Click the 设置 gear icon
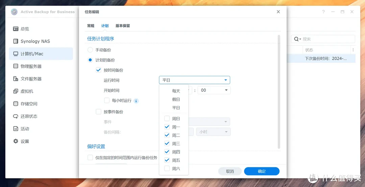The image size is (365, 187). (x=16, y=141)
